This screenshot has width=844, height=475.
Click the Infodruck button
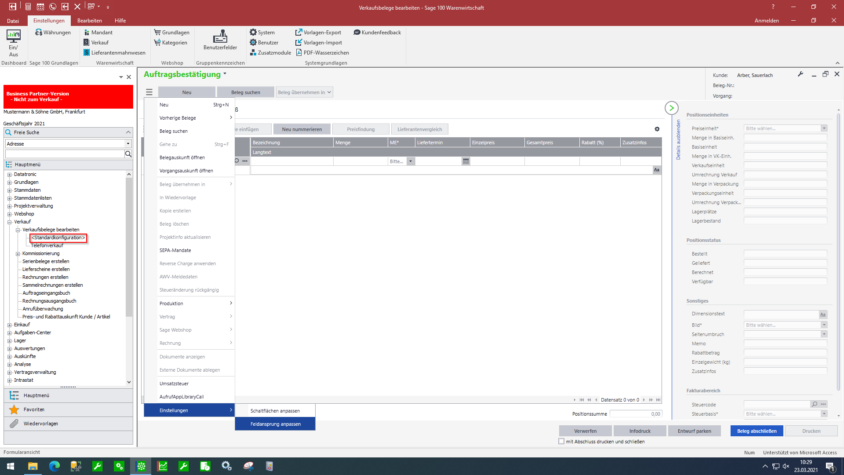tap(640, 431)
